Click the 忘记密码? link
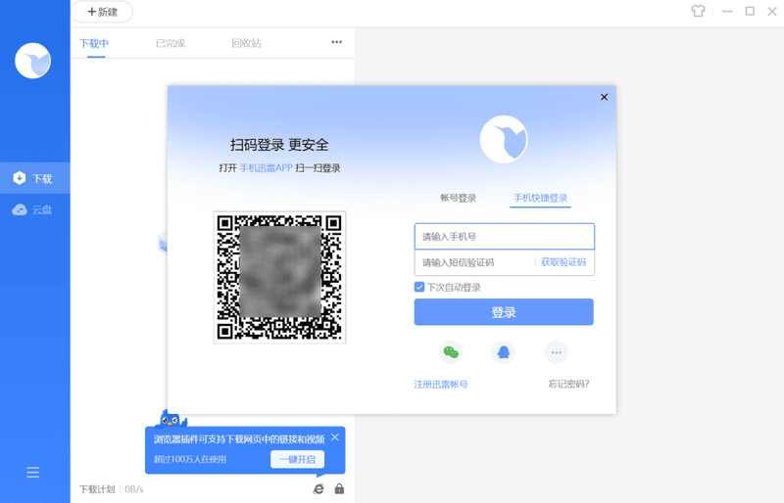The image size is (784, 503). tap(568, 385)
